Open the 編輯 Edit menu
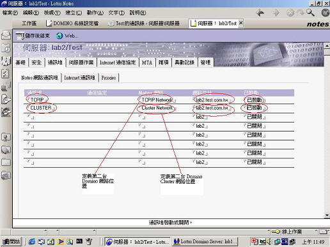 point(31,13)
